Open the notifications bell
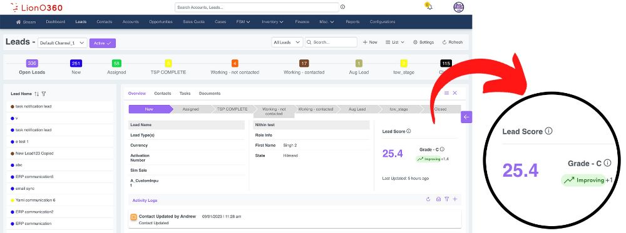The height and width of the screenshot is (233, 626). pos(429,7)
